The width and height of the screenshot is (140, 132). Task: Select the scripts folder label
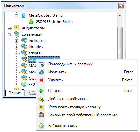click(34, 53)
